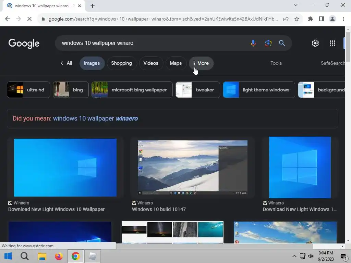The image size is (351, 263).
Task: Click the search query input field
Action: coord(152,43)
